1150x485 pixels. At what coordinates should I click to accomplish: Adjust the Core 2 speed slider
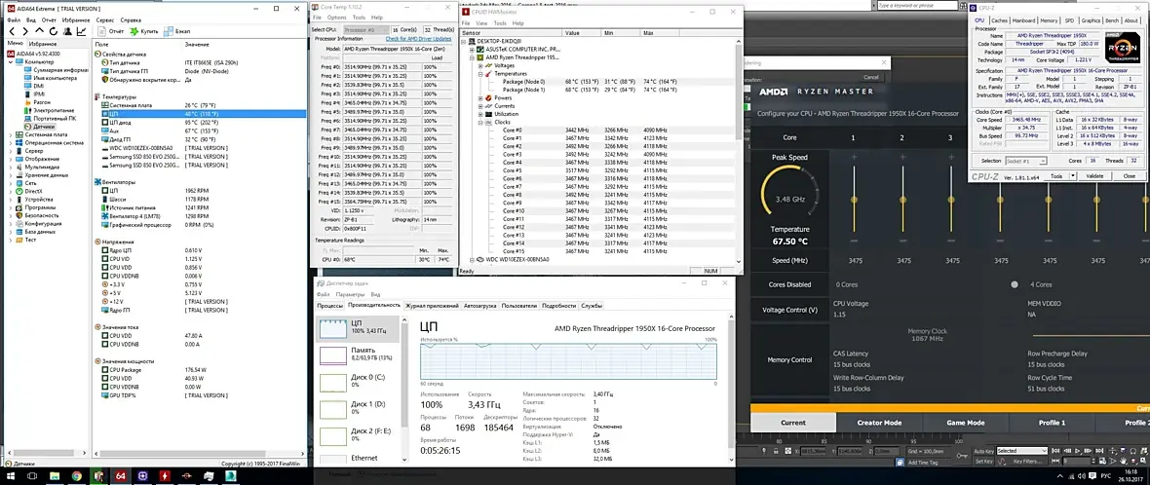point(902,200)
